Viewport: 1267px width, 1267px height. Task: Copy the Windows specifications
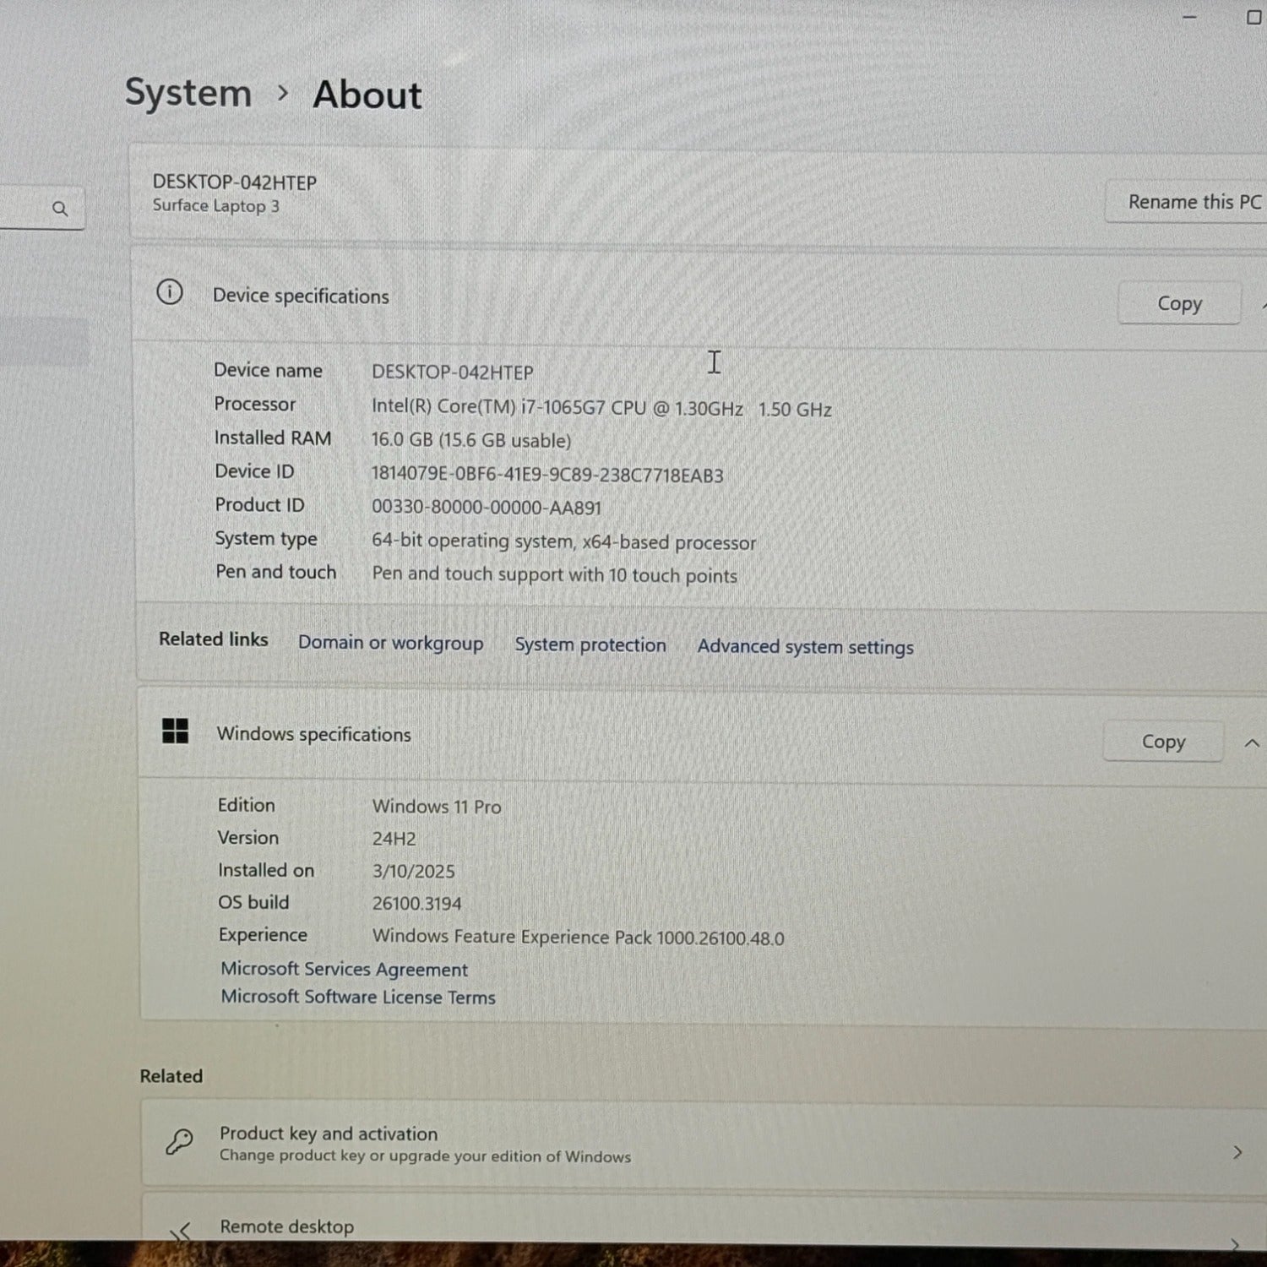1162,742
